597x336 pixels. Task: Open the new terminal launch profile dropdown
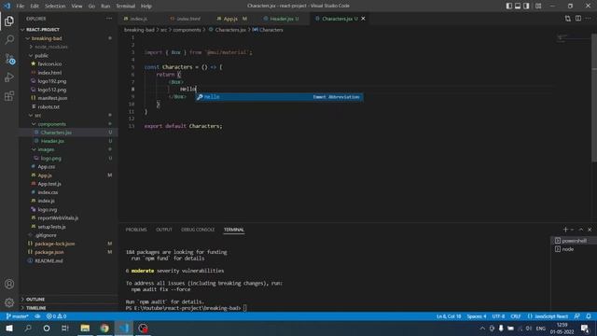tap(572, 230)
